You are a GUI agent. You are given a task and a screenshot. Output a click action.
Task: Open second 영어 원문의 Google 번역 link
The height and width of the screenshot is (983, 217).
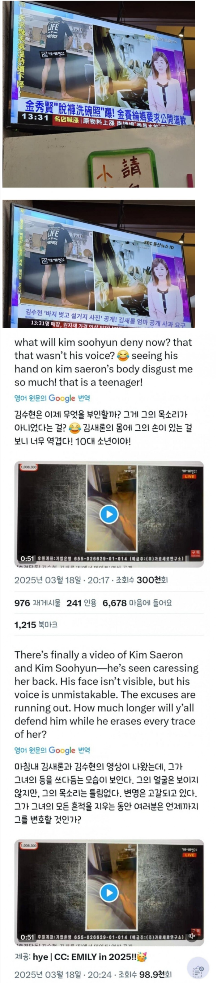pos(52,750)
